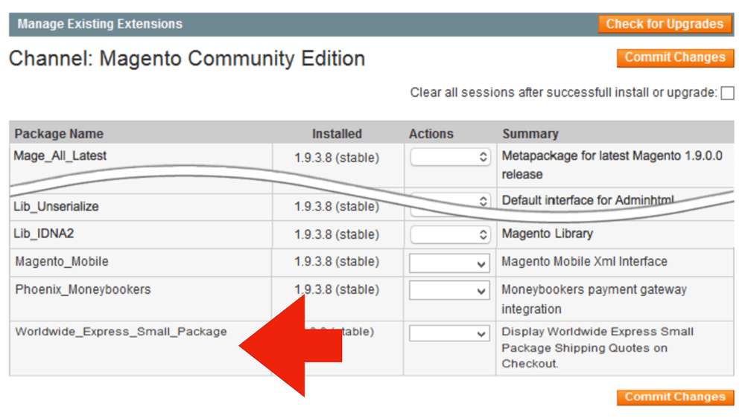The height and width of the screenshot is (418, 745).
Task: Click the Channel: Magento Community Edition heading
Action: pos(187,59)
